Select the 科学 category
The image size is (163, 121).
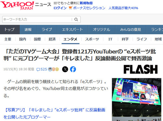[125, 39]
